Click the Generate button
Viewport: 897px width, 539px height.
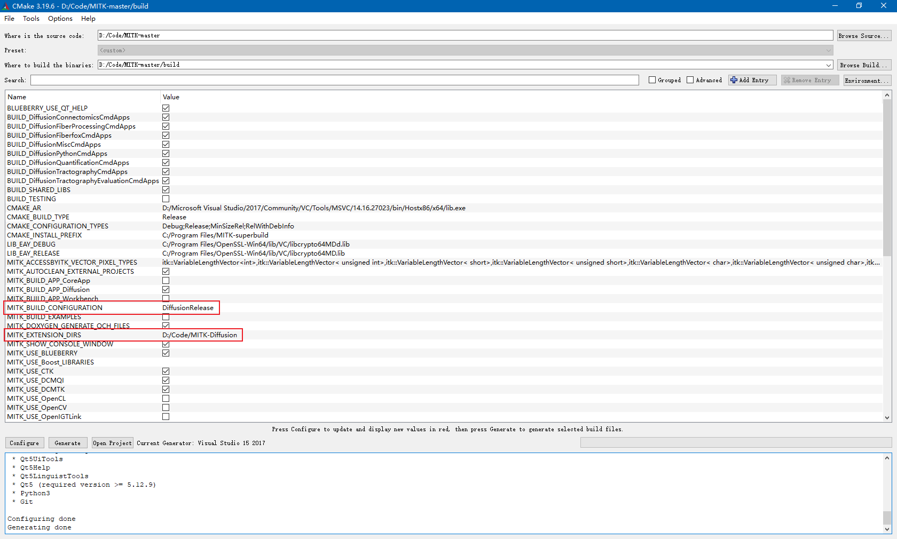point(68,443)
